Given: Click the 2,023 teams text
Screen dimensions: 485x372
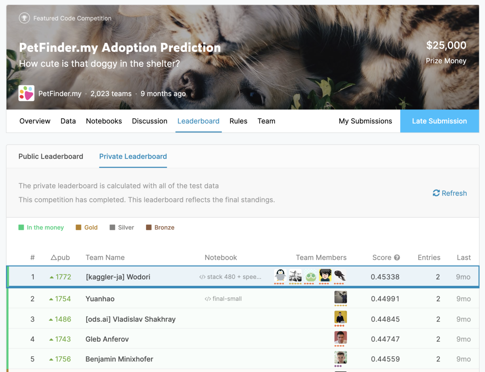Looking at the screenshot, I should tap(111, 94).
